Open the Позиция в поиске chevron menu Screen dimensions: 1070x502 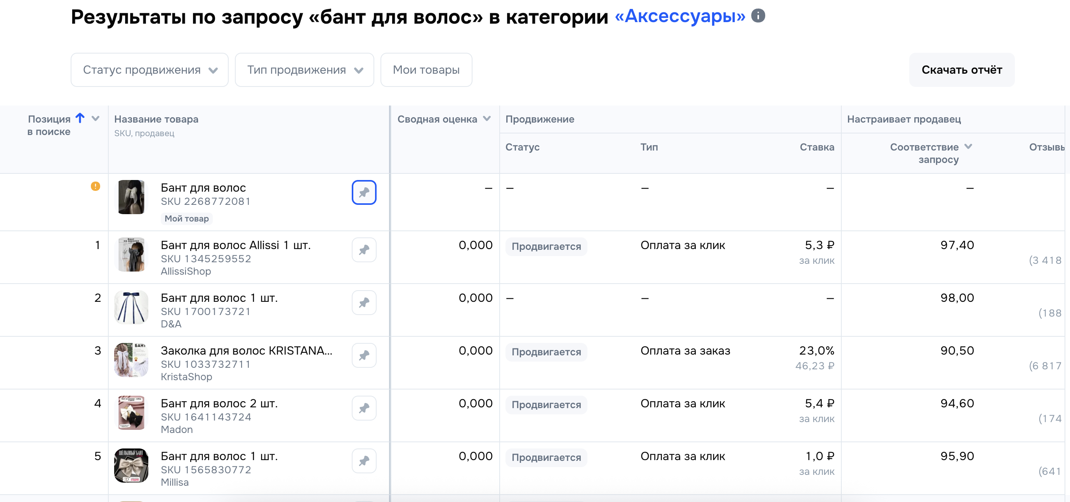96,119
